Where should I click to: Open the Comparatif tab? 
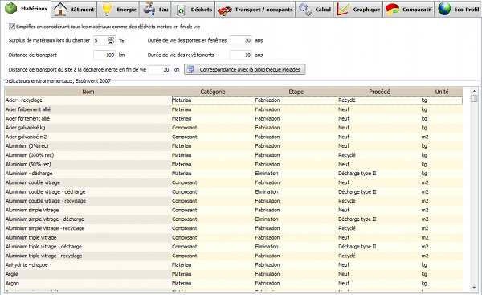pyautogui.click(x=409, y=9)
